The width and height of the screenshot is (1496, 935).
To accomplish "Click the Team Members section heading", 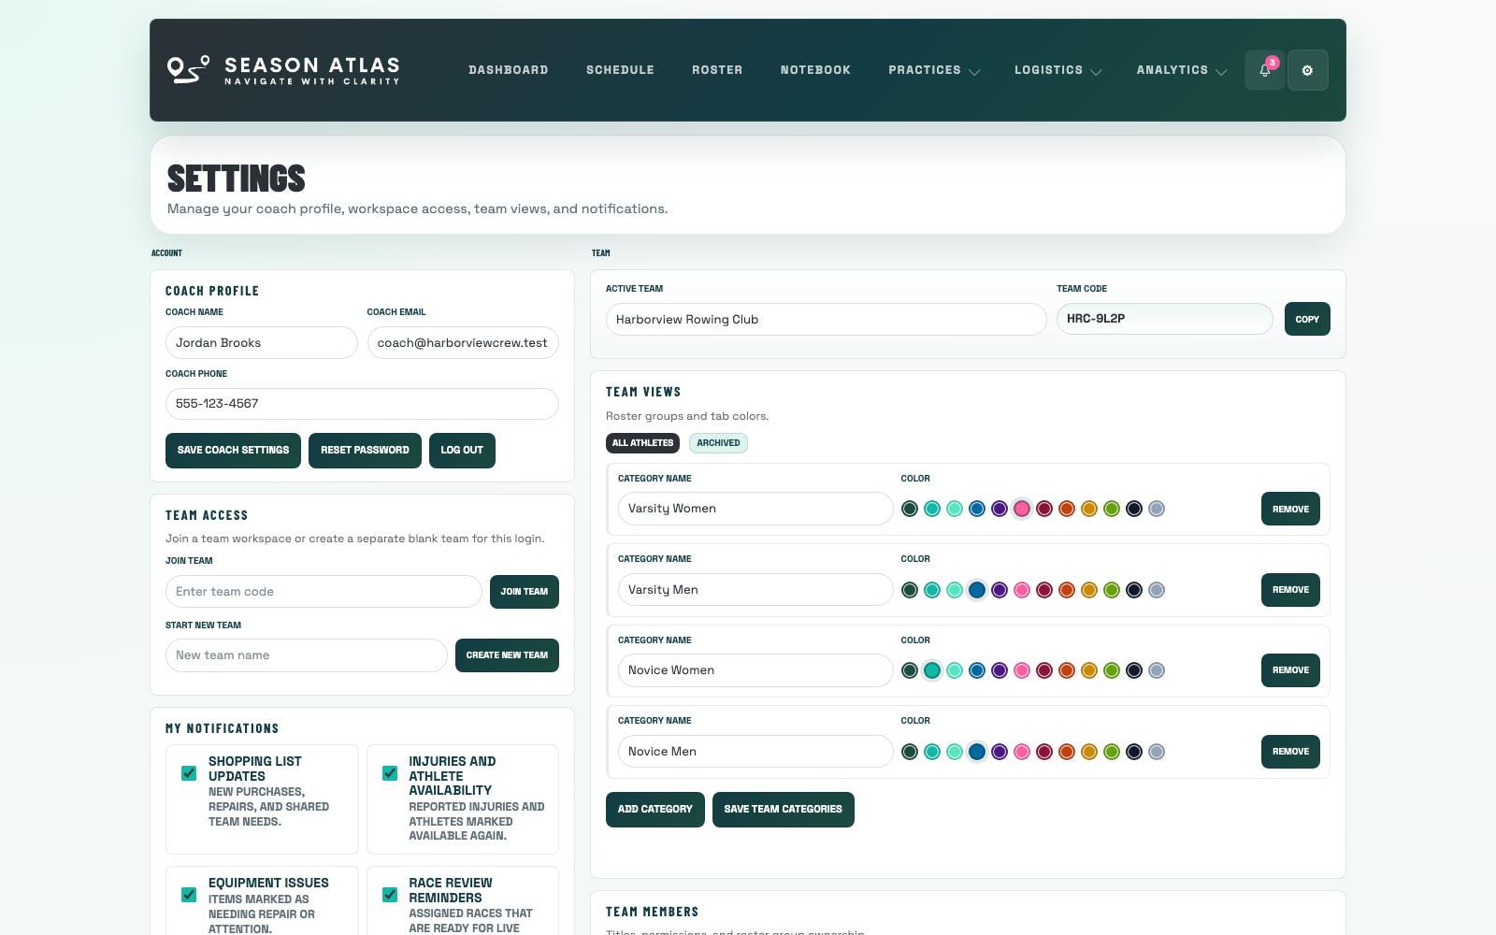I will [653, 912].
